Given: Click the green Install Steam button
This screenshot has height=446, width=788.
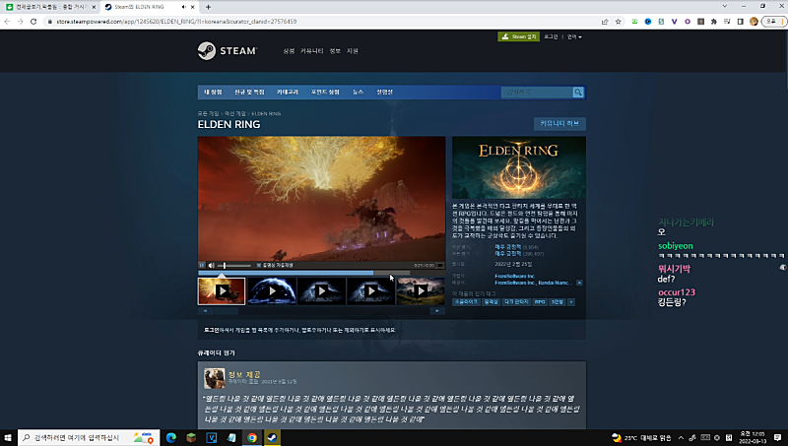Looking at the screenshot, I should click(518, 36).
